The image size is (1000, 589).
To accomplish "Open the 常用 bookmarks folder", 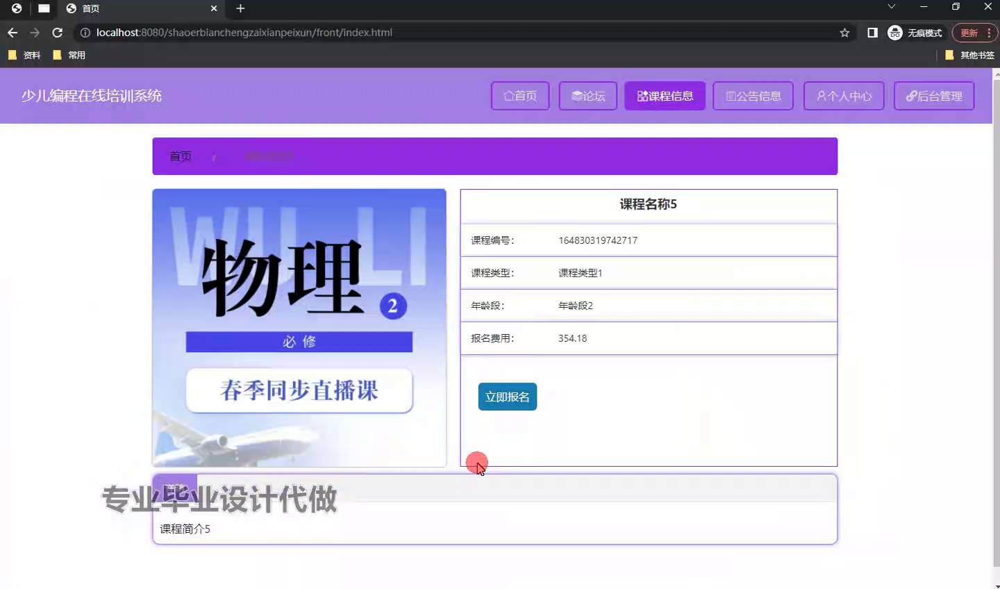I will 69,55.
